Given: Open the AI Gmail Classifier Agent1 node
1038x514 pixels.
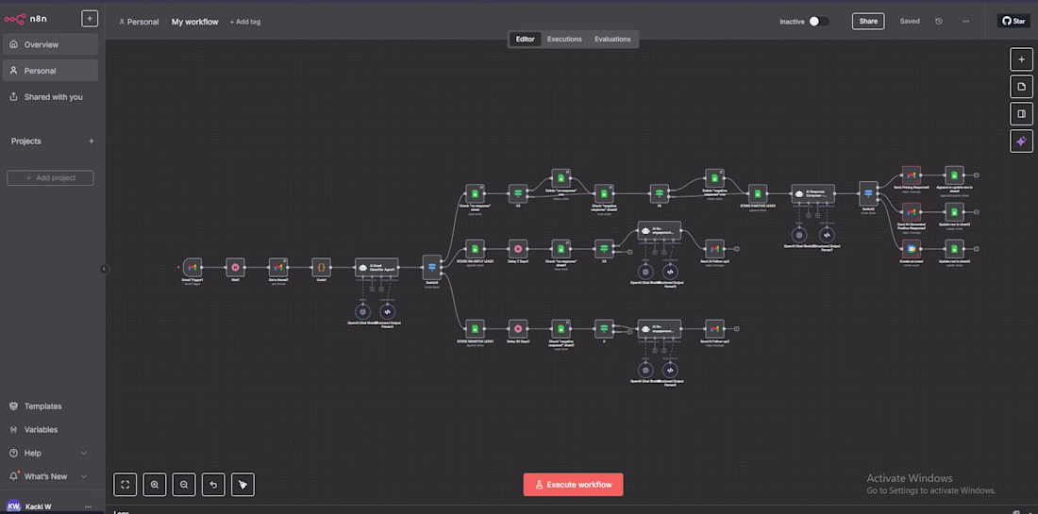Looking at the screenshot, I should [x=377, y=267].
